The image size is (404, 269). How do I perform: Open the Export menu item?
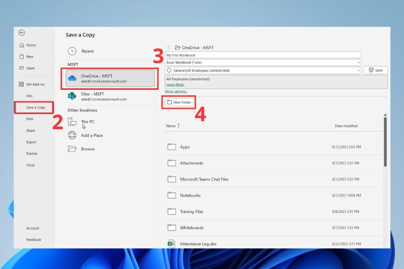pos(31,142)
